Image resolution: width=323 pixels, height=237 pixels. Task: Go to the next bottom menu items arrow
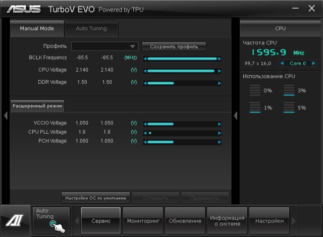(x=294, y=221)
